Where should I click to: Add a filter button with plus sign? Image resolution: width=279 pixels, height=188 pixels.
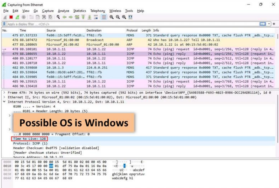coord(274,24)
